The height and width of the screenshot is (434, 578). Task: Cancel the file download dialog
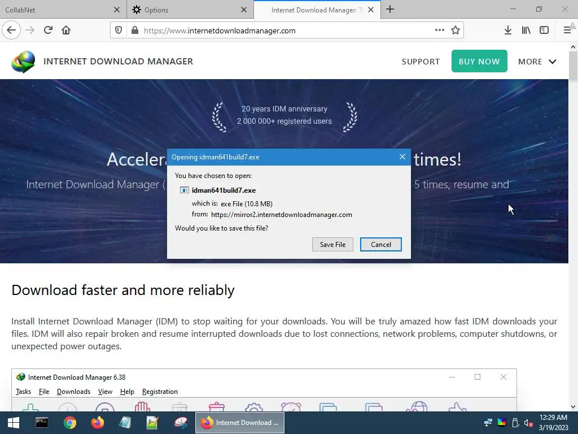click(x=381, y=244)
